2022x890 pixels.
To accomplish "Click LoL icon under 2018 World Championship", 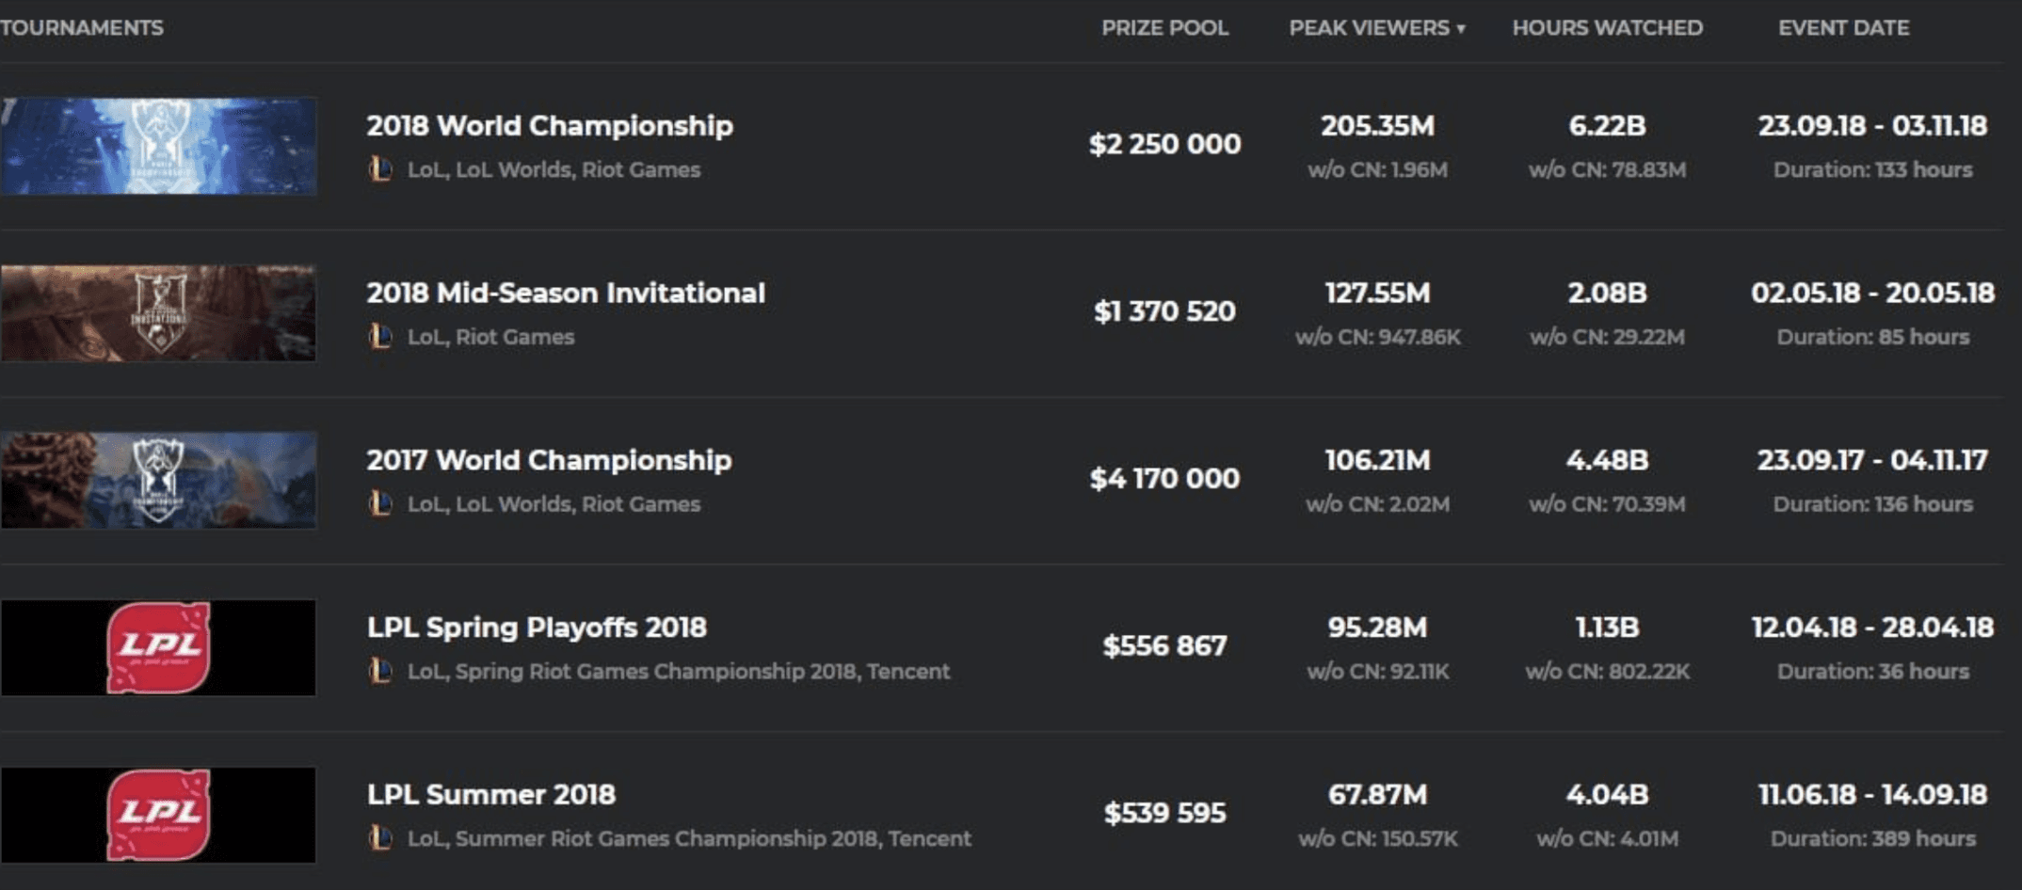I will 380,169.
